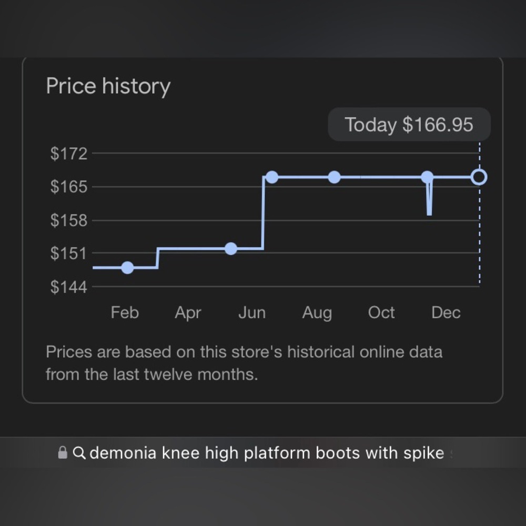Click the lock icon in the address bar

pyautogui.click(x=63, y=452)
